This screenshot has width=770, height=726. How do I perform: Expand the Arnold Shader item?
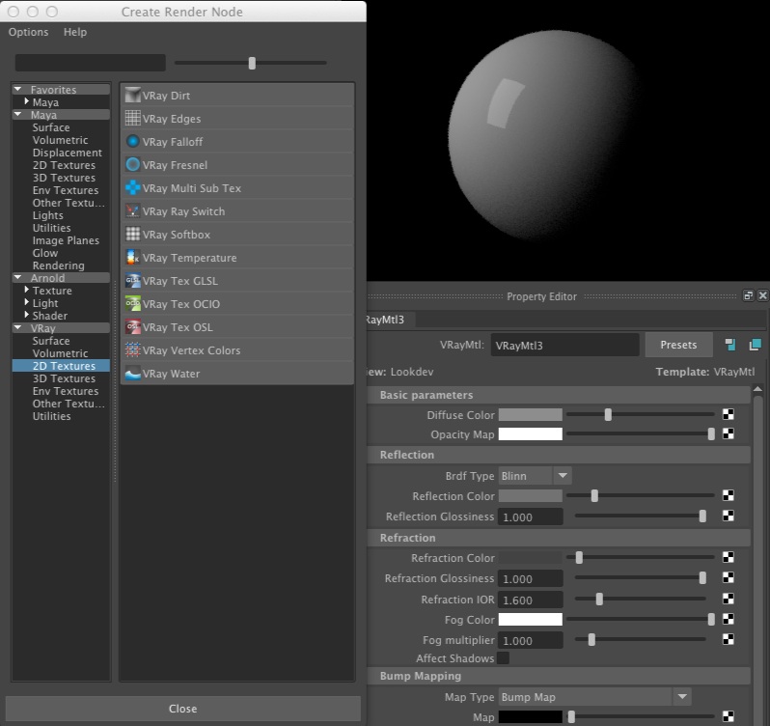[x=27, y=315]
